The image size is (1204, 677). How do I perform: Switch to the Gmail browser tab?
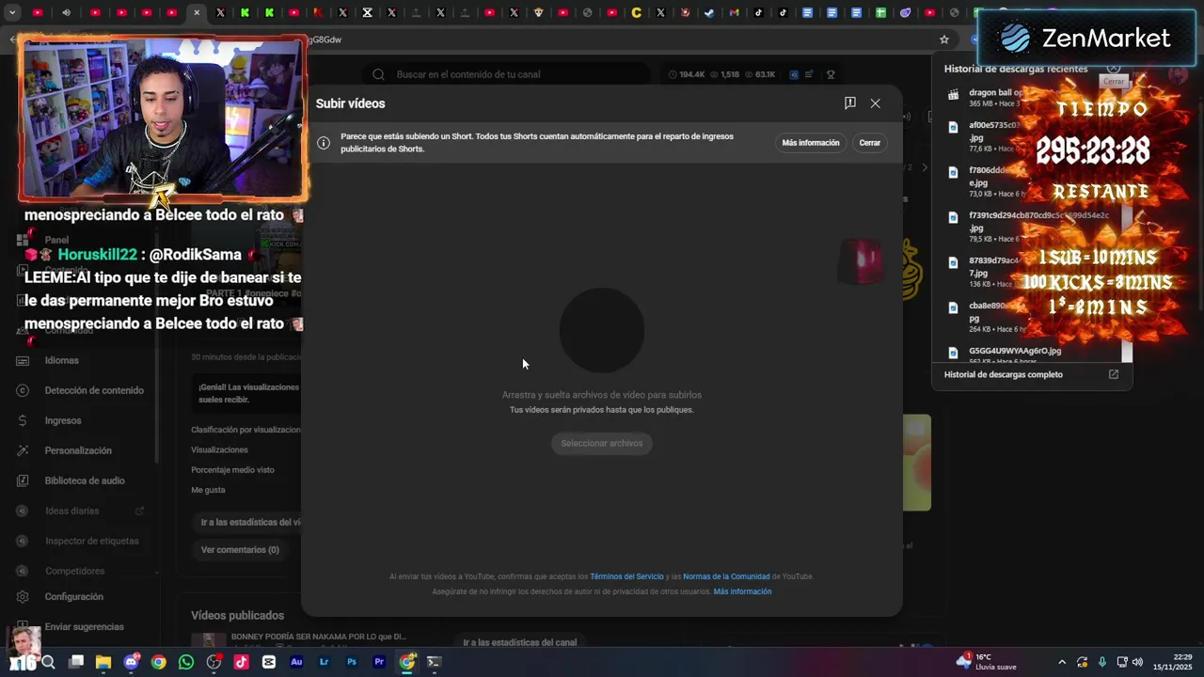(x=734, y=12)
